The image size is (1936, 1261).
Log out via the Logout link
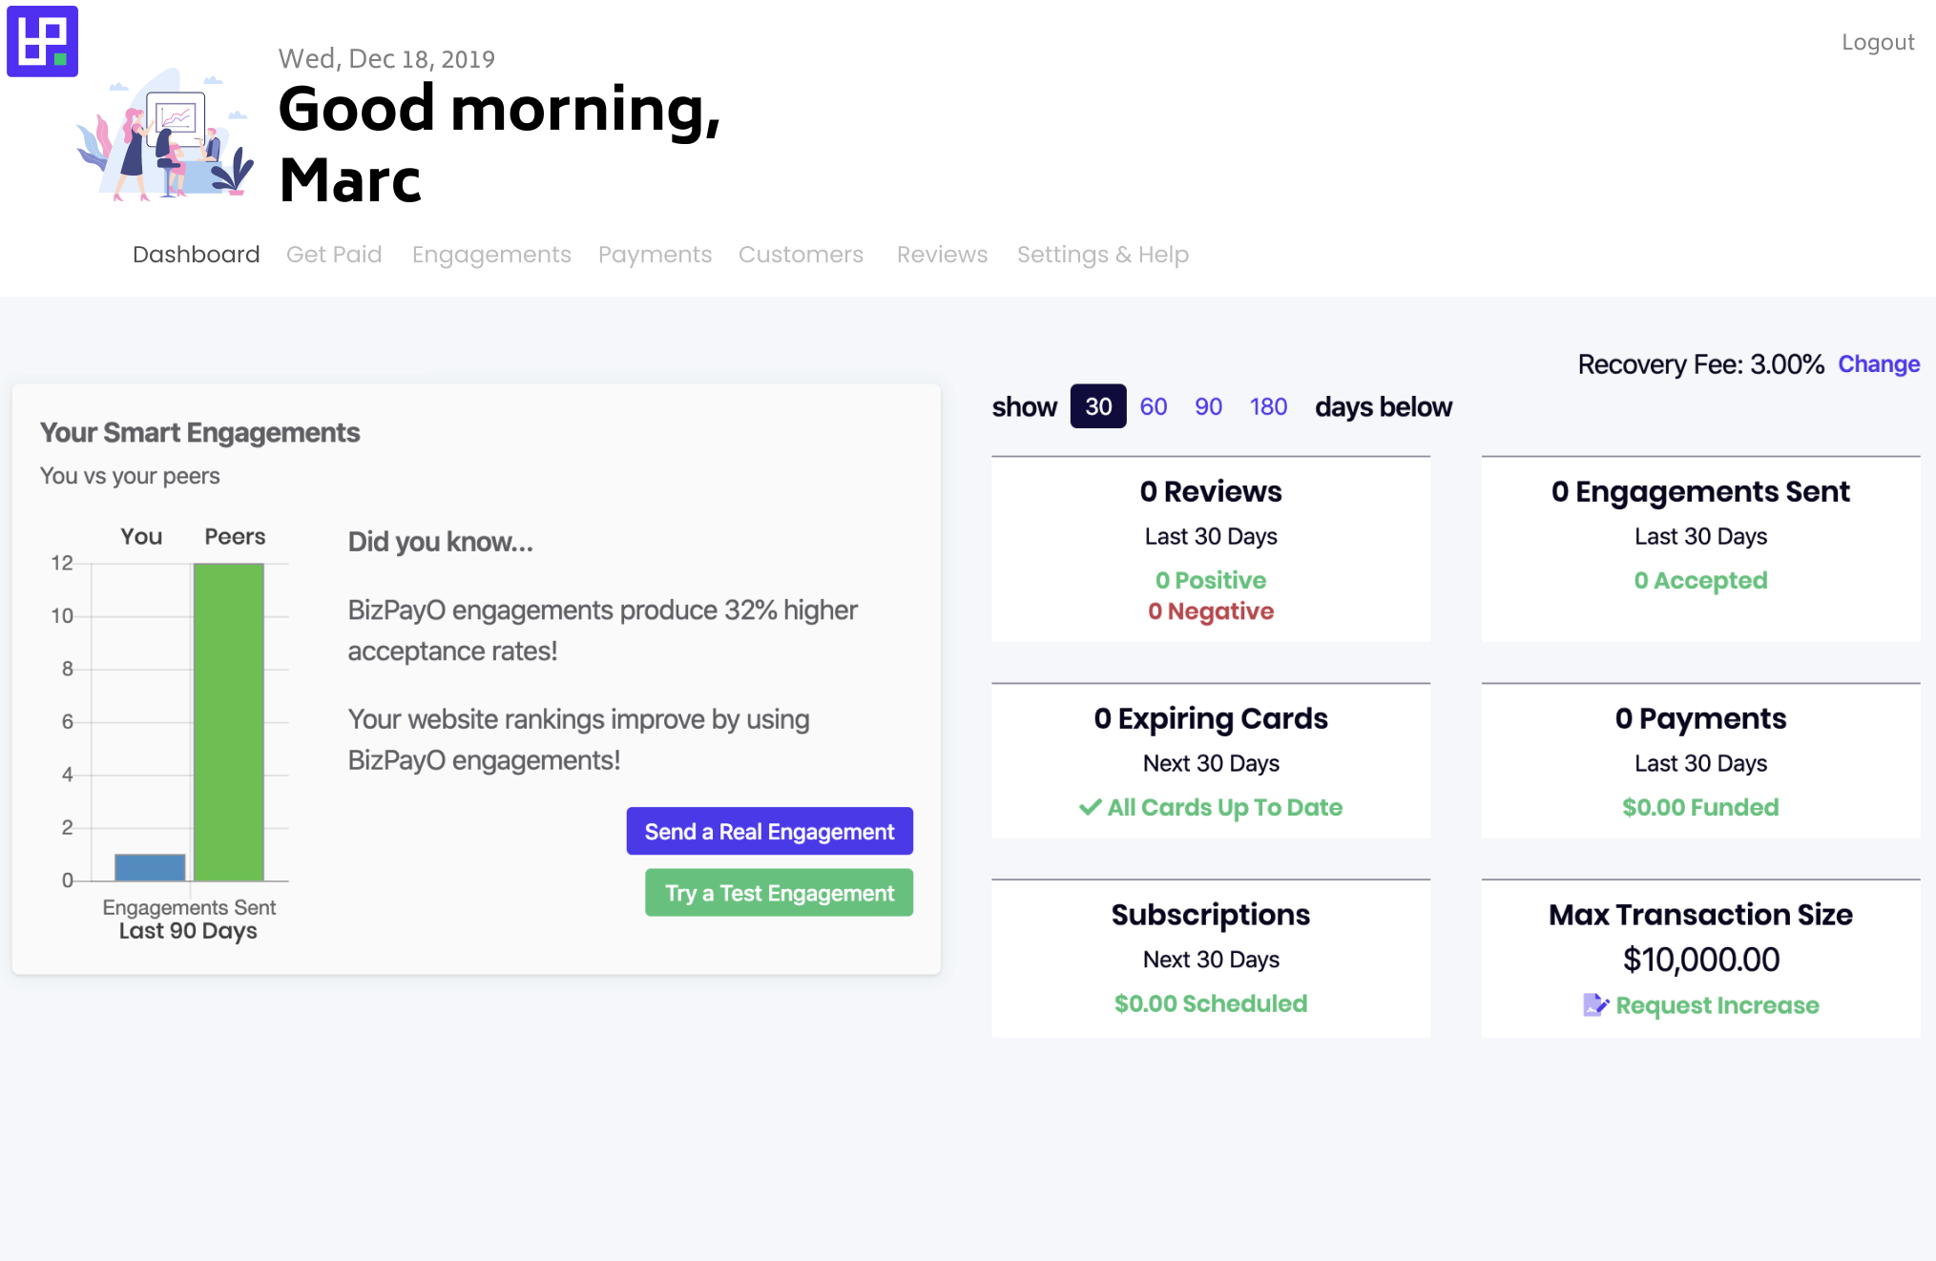pos(1877,43)
